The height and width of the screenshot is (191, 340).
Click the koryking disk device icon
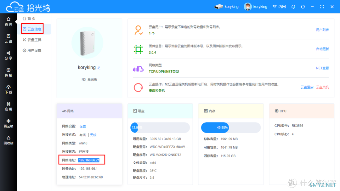point(218,7)
